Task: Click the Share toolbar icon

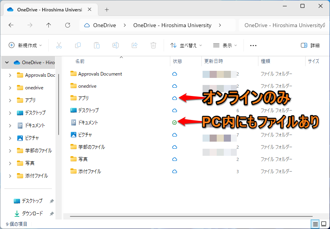Action: 135,45
